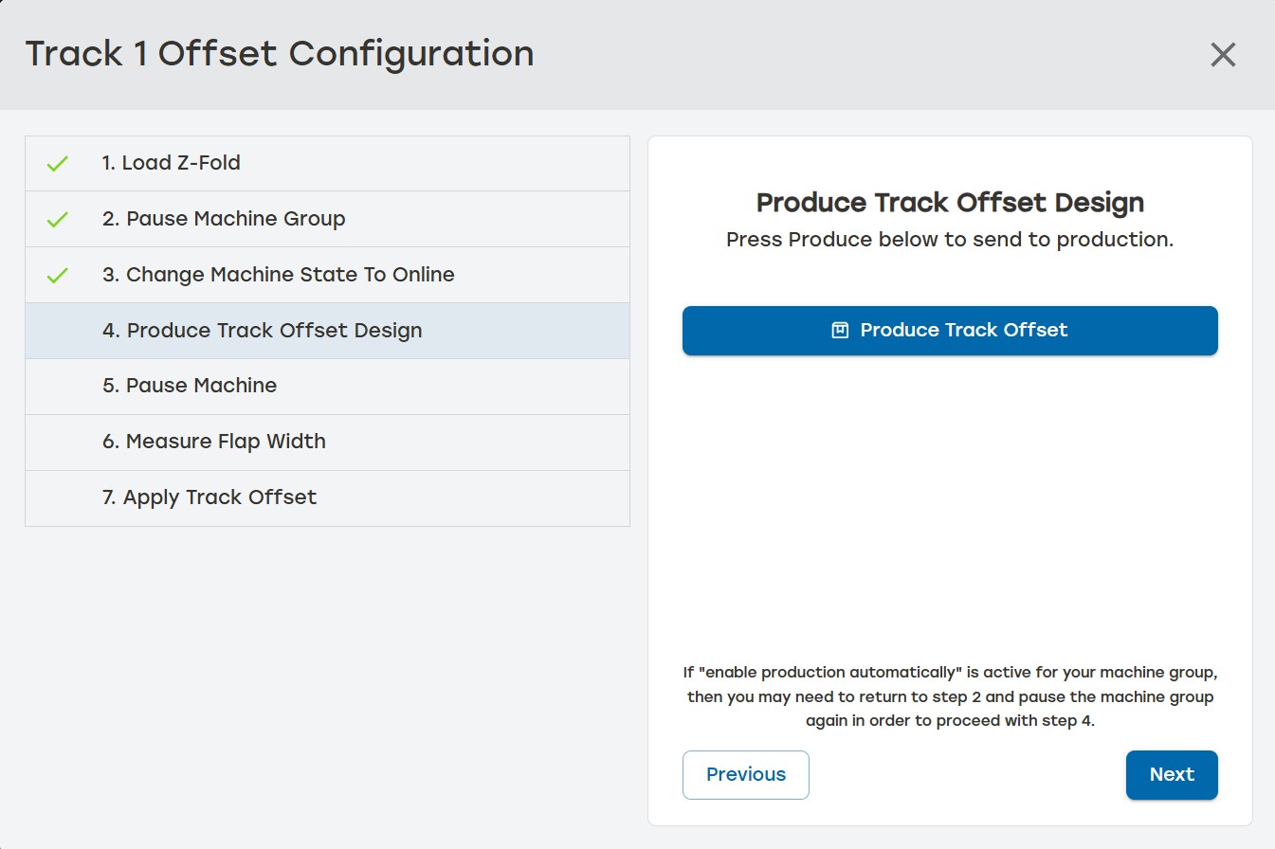Click the checkmark beside Change Machine State To Online

pyautogui.click(x=57, y=274)
